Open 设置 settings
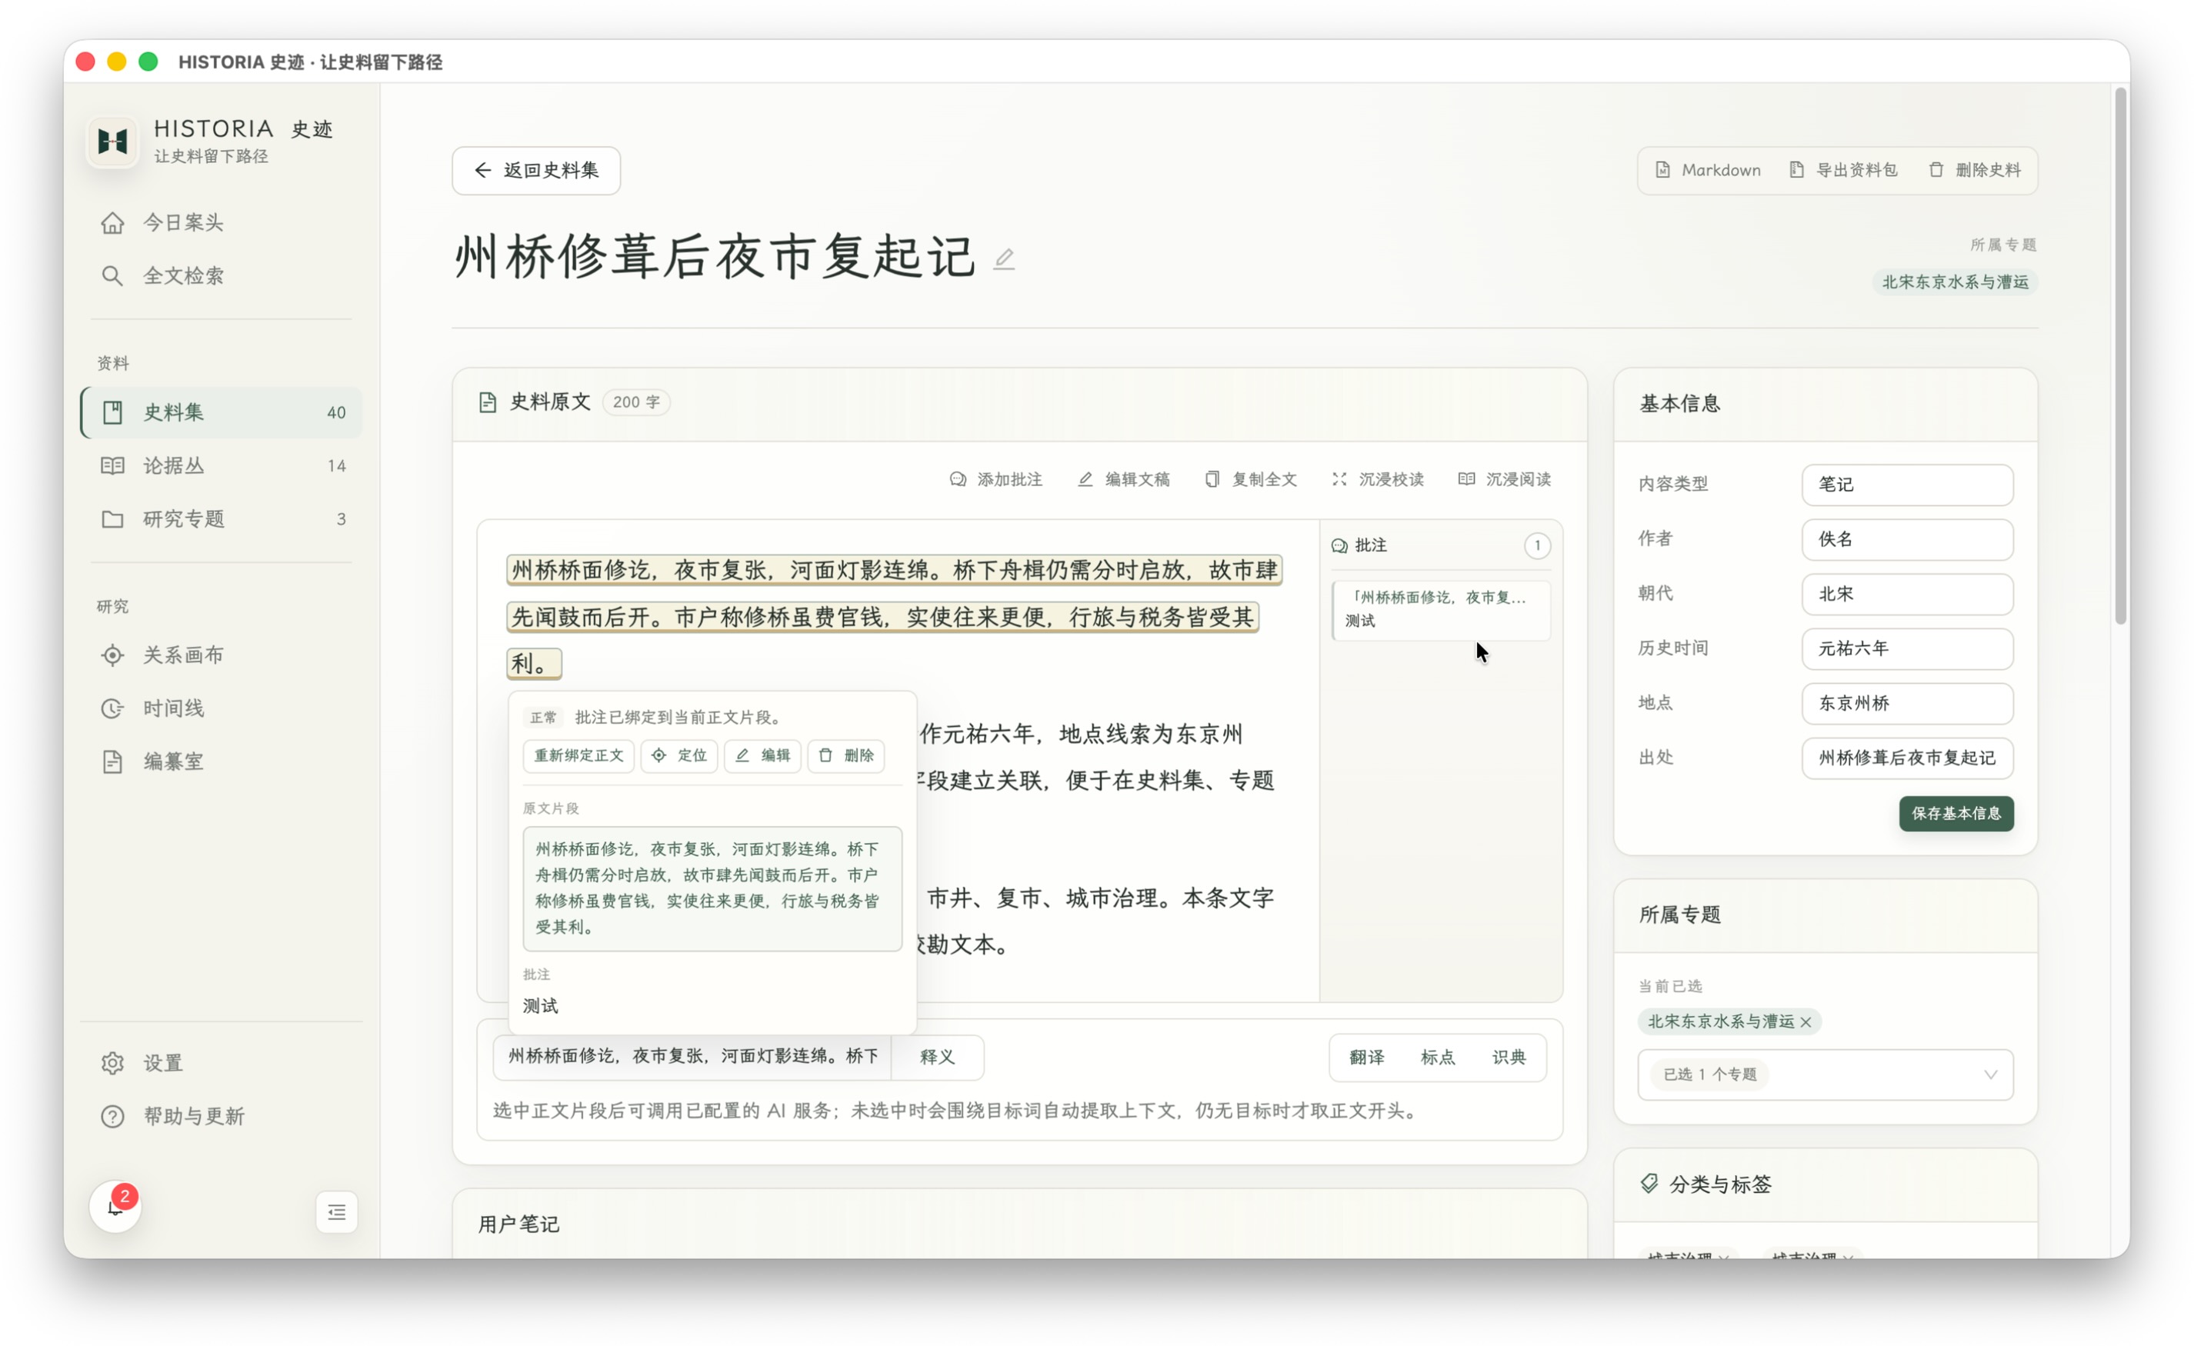Image resolution: width=2194 pixels, height=1346 pixels. (x=222, y=1063)
